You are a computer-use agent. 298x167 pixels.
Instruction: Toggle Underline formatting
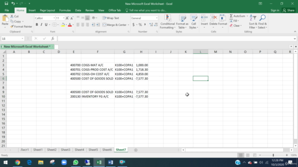(46, 25)
